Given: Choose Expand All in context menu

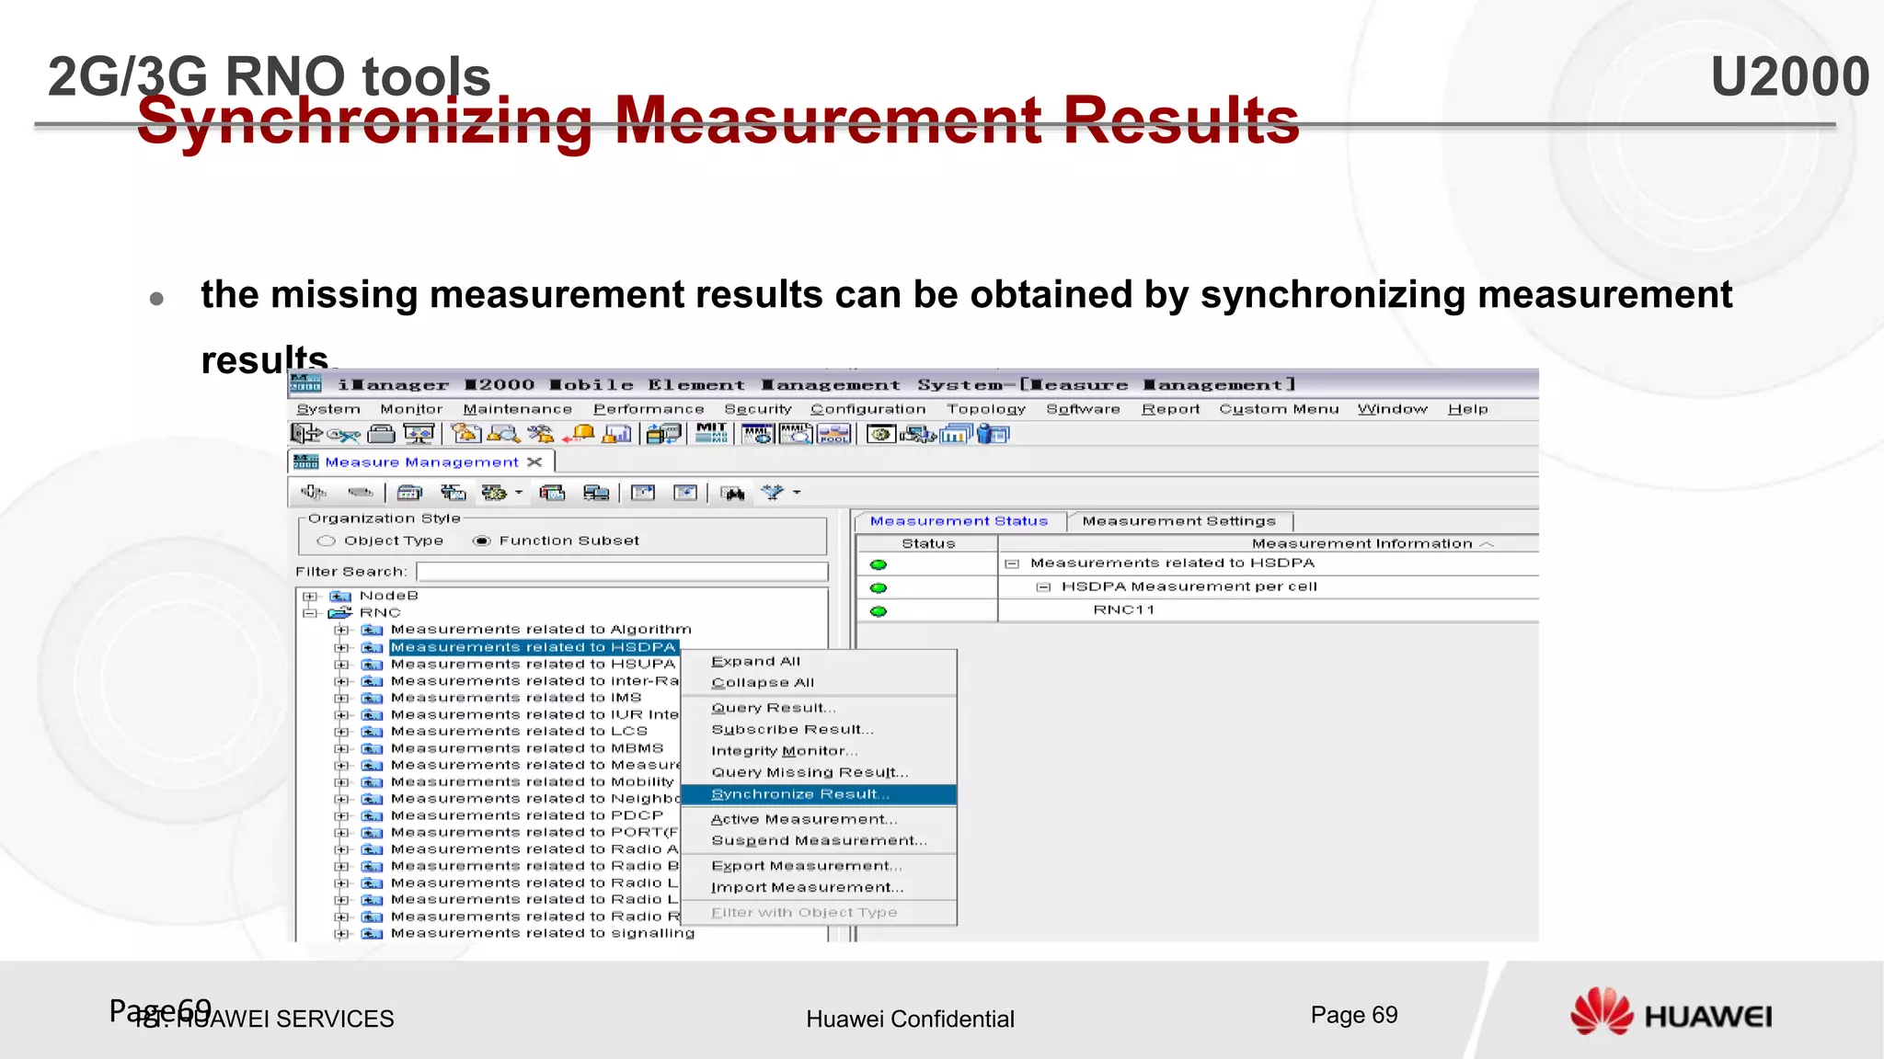Looking at the screenshot, I should click(819, 661).
